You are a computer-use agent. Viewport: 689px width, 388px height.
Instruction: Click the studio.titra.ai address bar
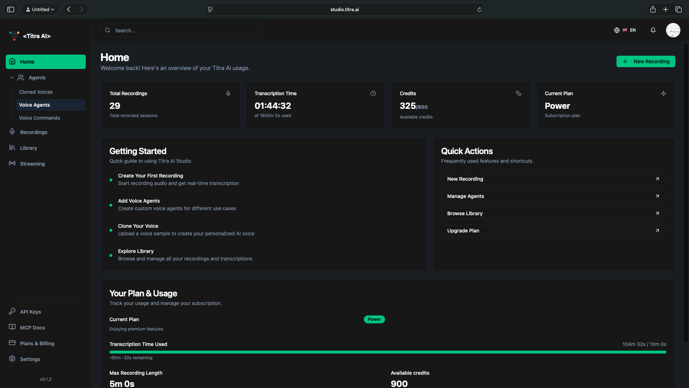(x=344, y=9)
